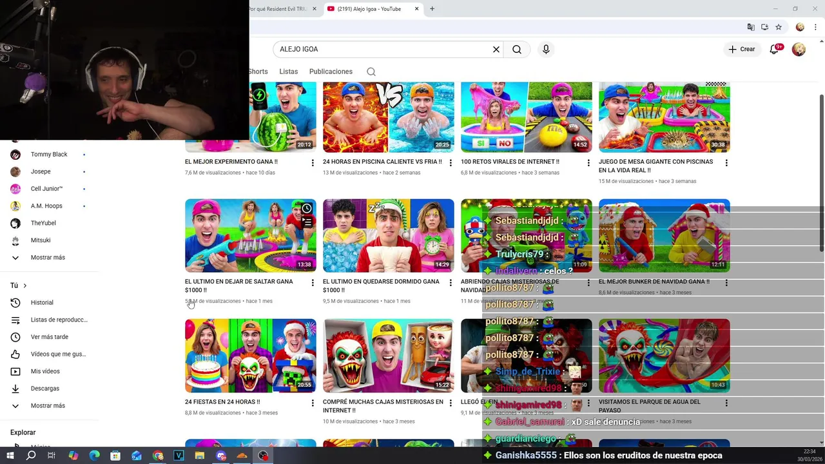
Task: Switch to the Shorts channel tab
Action: [x=258, y=72]
